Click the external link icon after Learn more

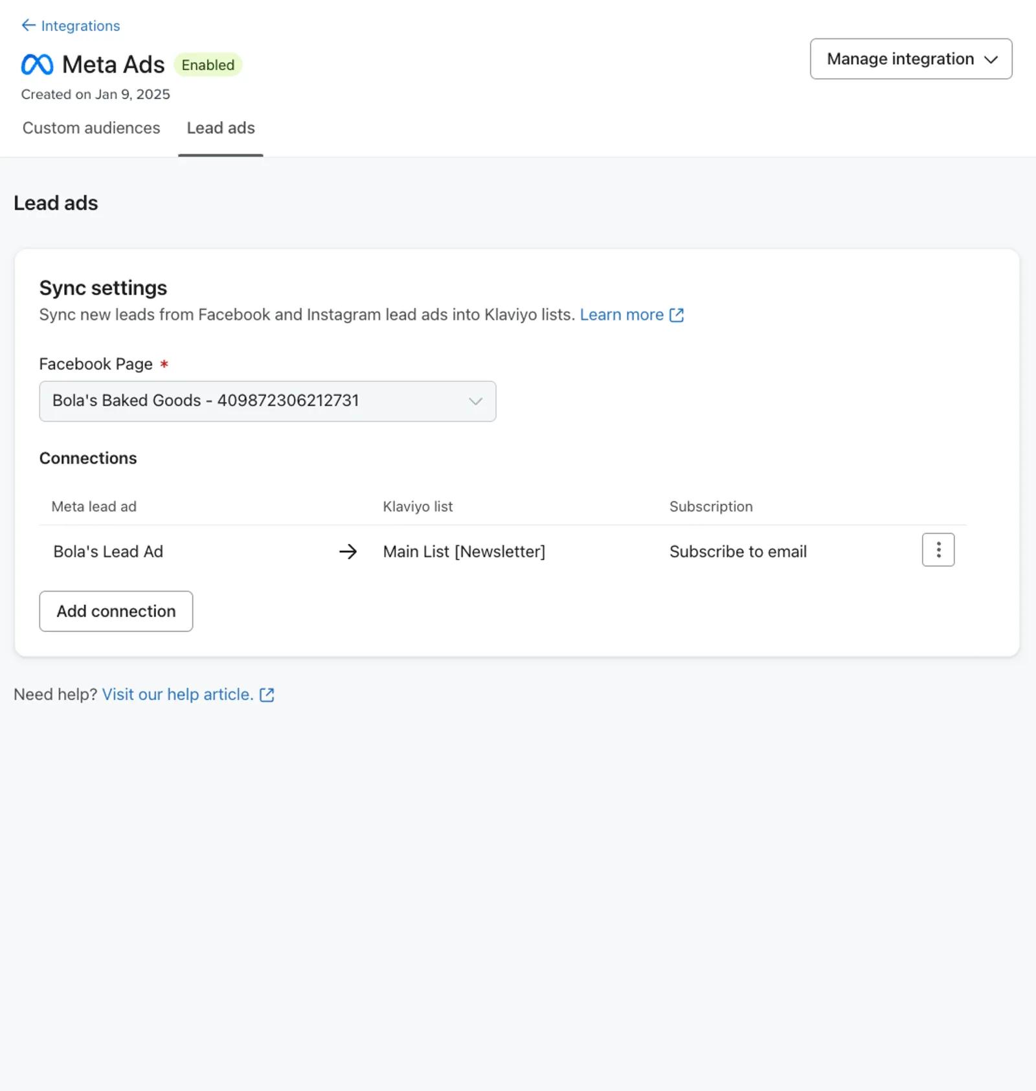pos(677,315)
